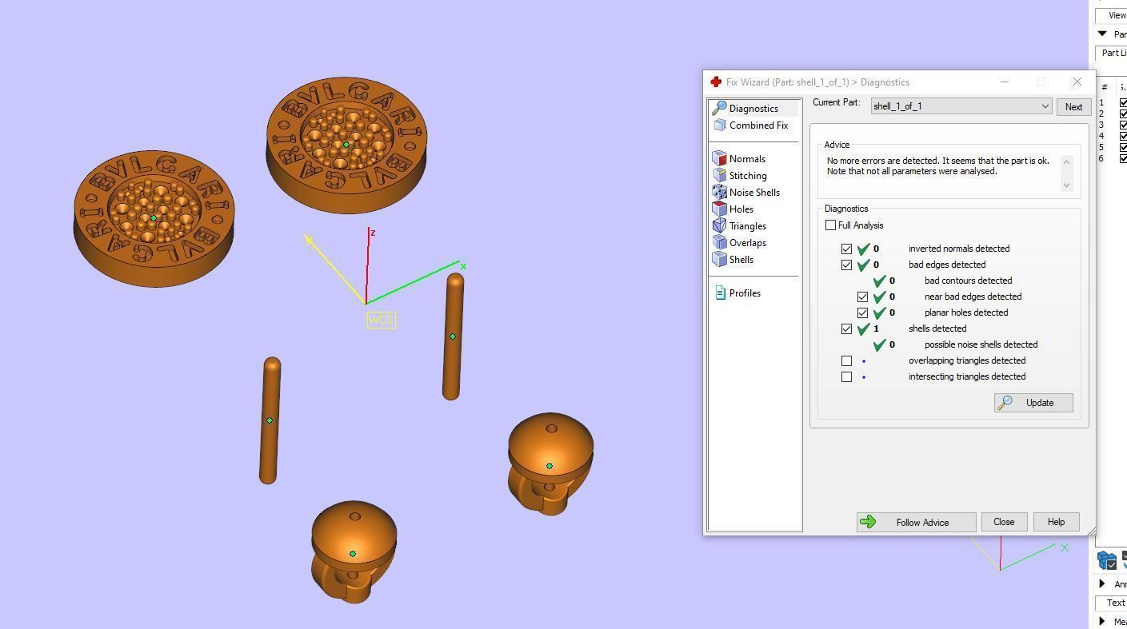Image resolution: width=1127 pixels, height=629 pixels.
Task: Expand the Annotations section arrow
Action: [x=1102, y=584]
